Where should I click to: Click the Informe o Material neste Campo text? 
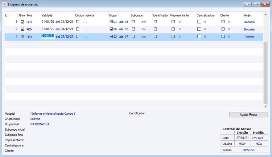(53, 114)
